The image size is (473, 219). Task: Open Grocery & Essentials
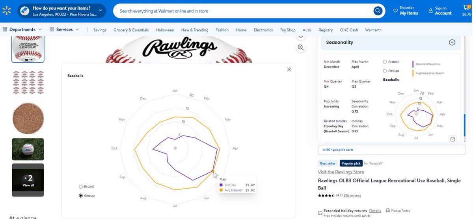[x=131, y=30]
